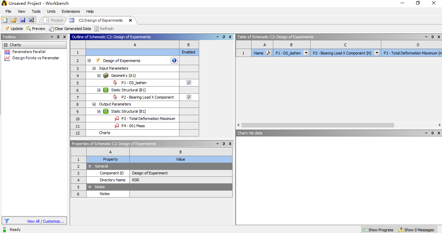The image size is (442, 233).
Task: Open the Units menu
Action: 51,11
